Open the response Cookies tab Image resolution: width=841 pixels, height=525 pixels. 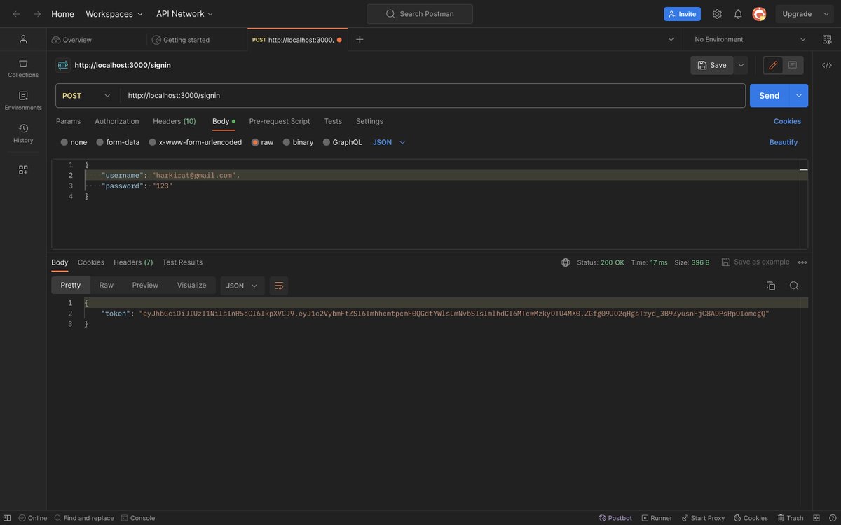91,262
